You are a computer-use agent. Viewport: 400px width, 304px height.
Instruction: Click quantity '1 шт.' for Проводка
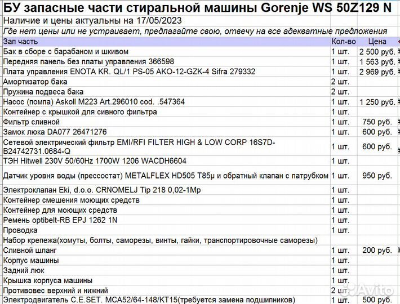340,230
